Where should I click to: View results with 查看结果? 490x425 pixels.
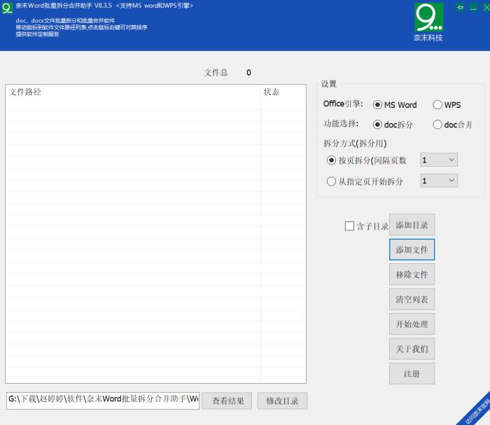tap(227, 400)
